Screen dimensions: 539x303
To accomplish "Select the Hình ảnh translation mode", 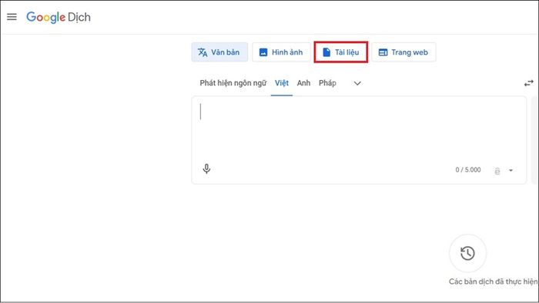I will (x=281, y=52).
